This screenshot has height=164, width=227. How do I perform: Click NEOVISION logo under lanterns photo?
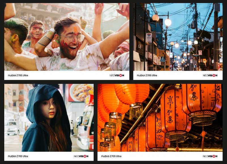click(x=210, y=156)
